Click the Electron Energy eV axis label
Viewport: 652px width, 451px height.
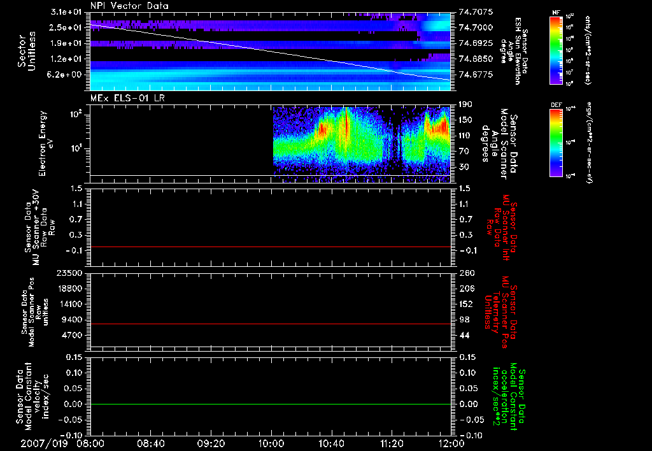46,143
